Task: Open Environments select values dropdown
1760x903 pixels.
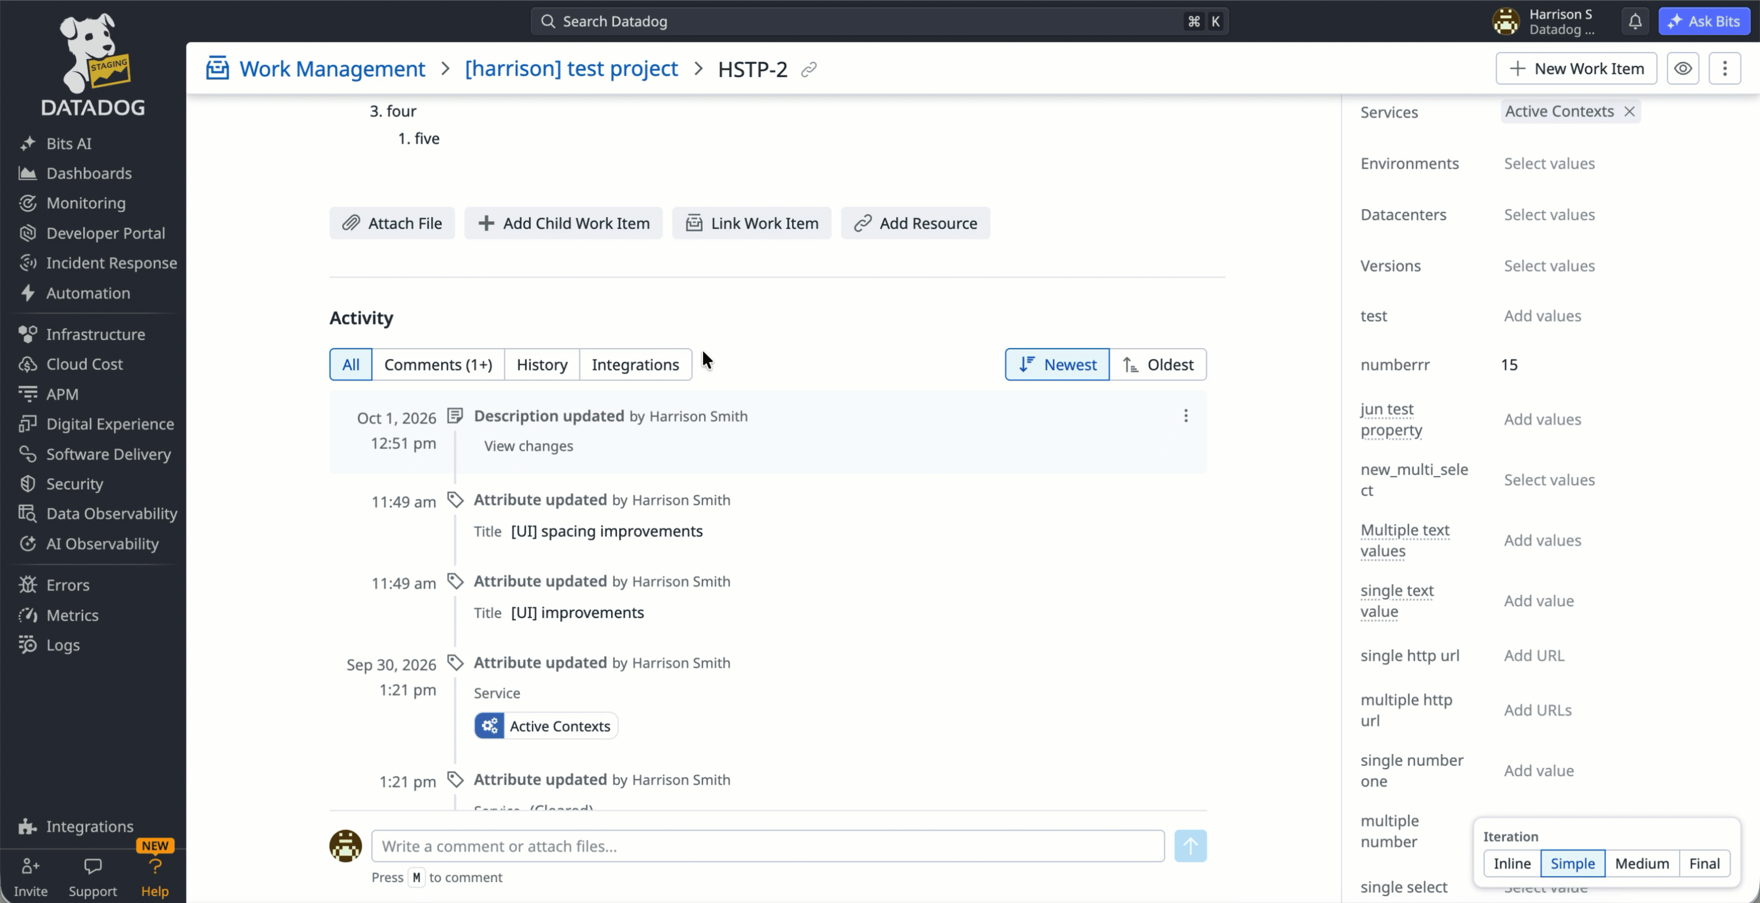Action: click(x=1549, y=163)
